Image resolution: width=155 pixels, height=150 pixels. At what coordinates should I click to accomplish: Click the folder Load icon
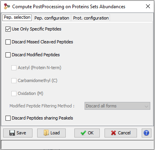point(46,133)
